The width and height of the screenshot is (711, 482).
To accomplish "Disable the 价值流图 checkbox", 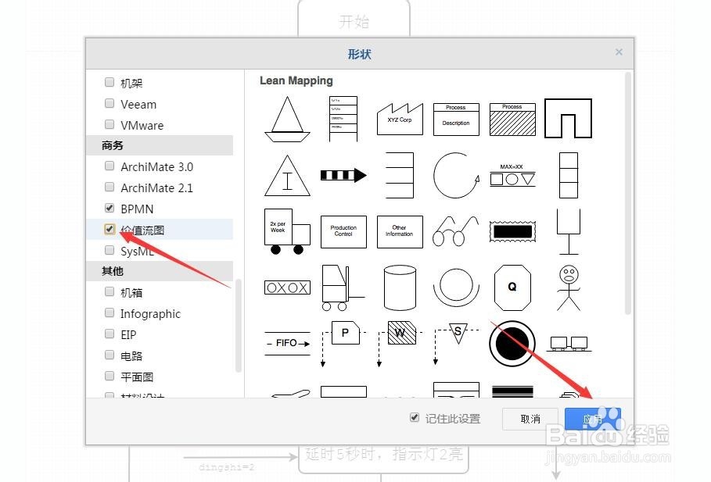I will tap(109, 230).
